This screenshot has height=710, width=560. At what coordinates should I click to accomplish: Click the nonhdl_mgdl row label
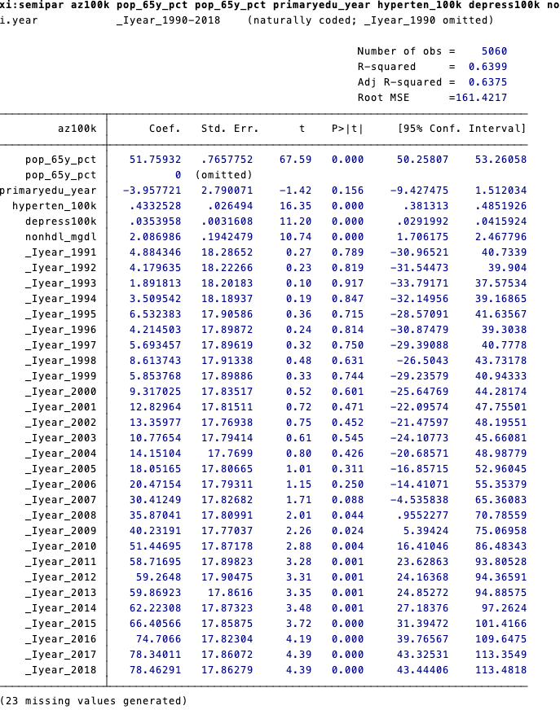coord(60,237)
